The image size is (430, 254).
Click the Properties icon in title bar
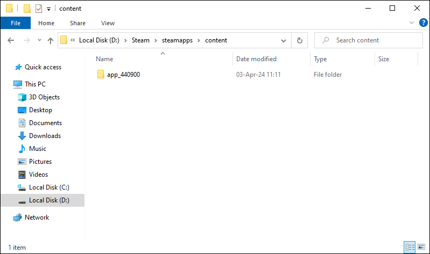click(38, 9)
